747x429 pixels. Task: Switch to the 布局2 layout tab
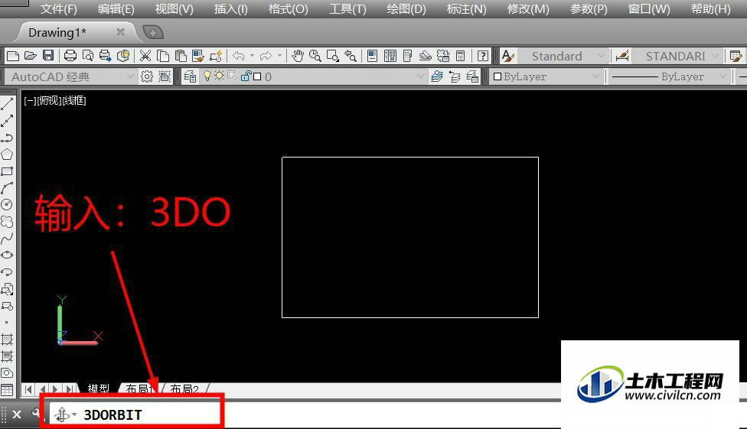184,389
